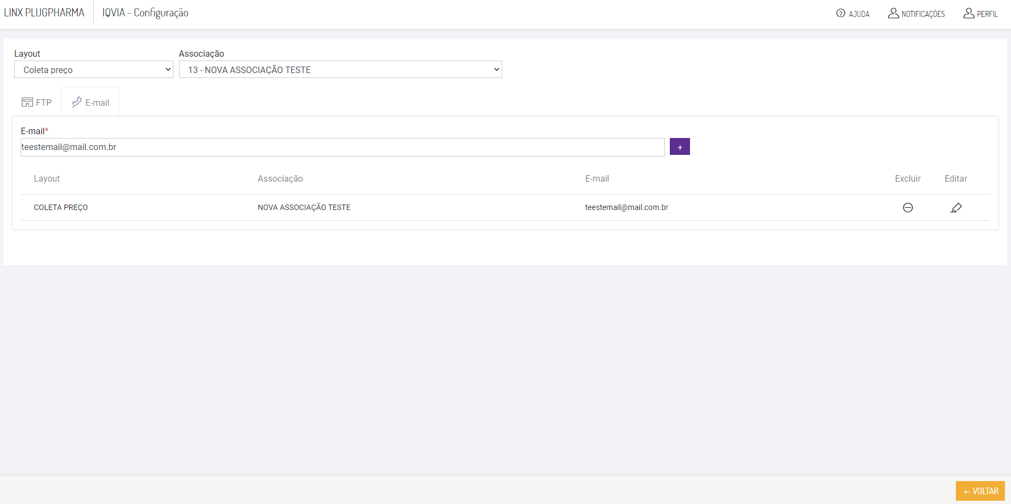Image resolution: width=1011 pixels, height=504 pixels.
Task: Click the delete circle icon for teestemail row
Action: 908,207
